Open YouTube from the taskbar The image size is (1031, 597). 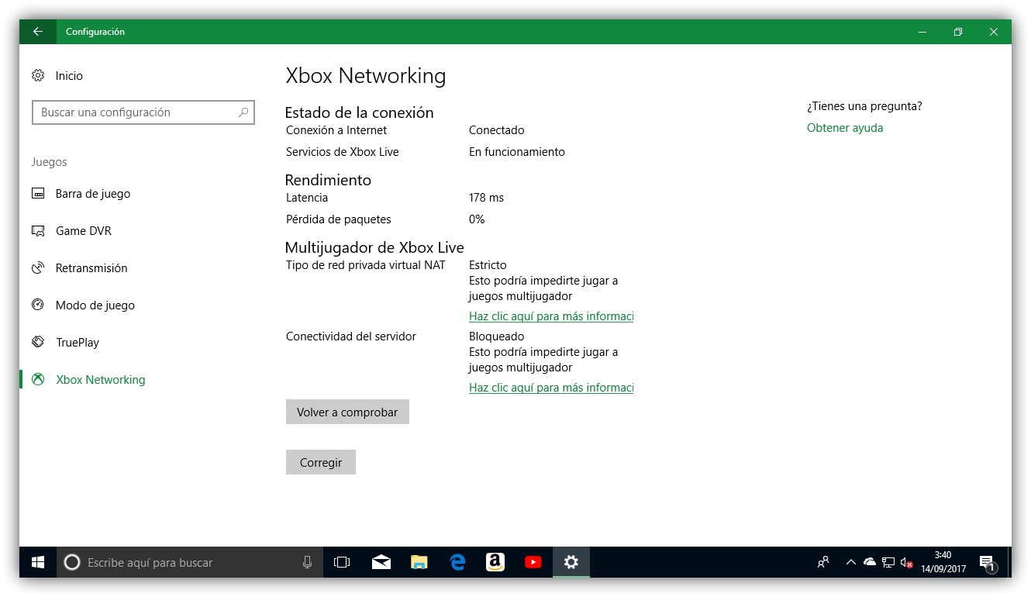(533, 562)
